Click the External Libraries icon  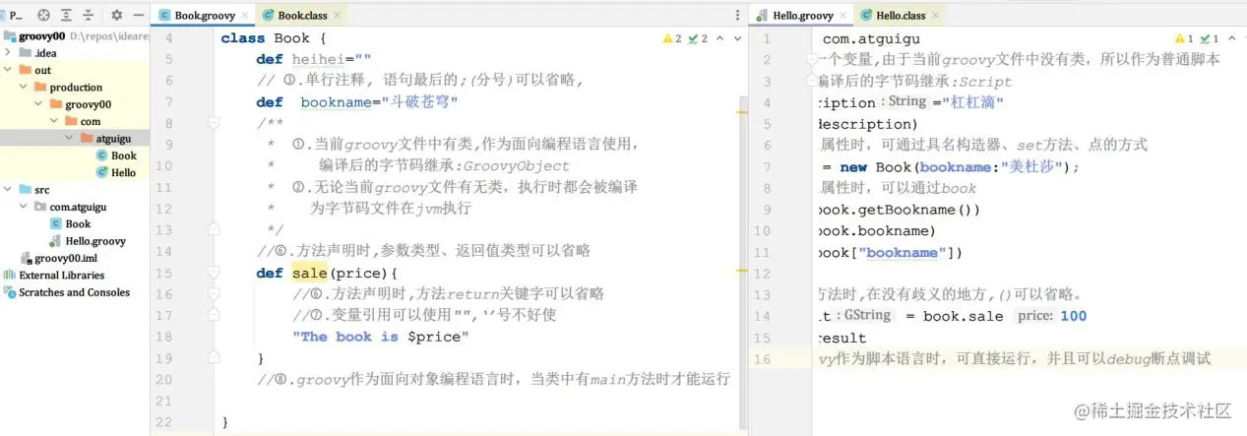pos(10,276)
